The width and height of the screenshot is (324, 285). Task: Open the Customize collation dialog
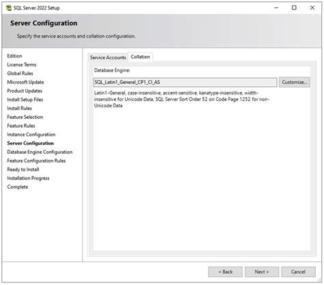[295, 82]
